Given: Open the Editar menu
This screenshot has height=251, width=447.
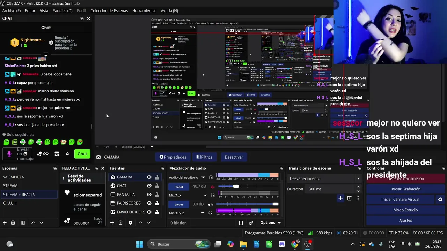Looking at the screenshot, I should pyautogui.click(x=30, y=11).
